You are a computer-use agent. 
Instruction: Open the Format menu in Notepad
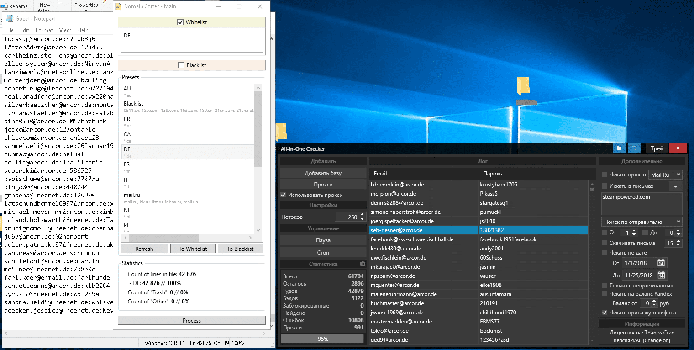[44, 30]
